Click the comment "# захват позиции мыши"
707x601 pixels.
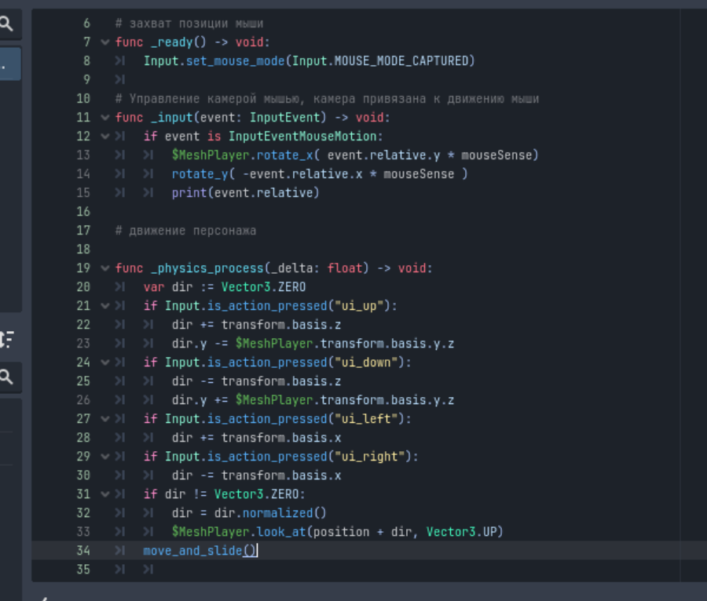point(189,24)
